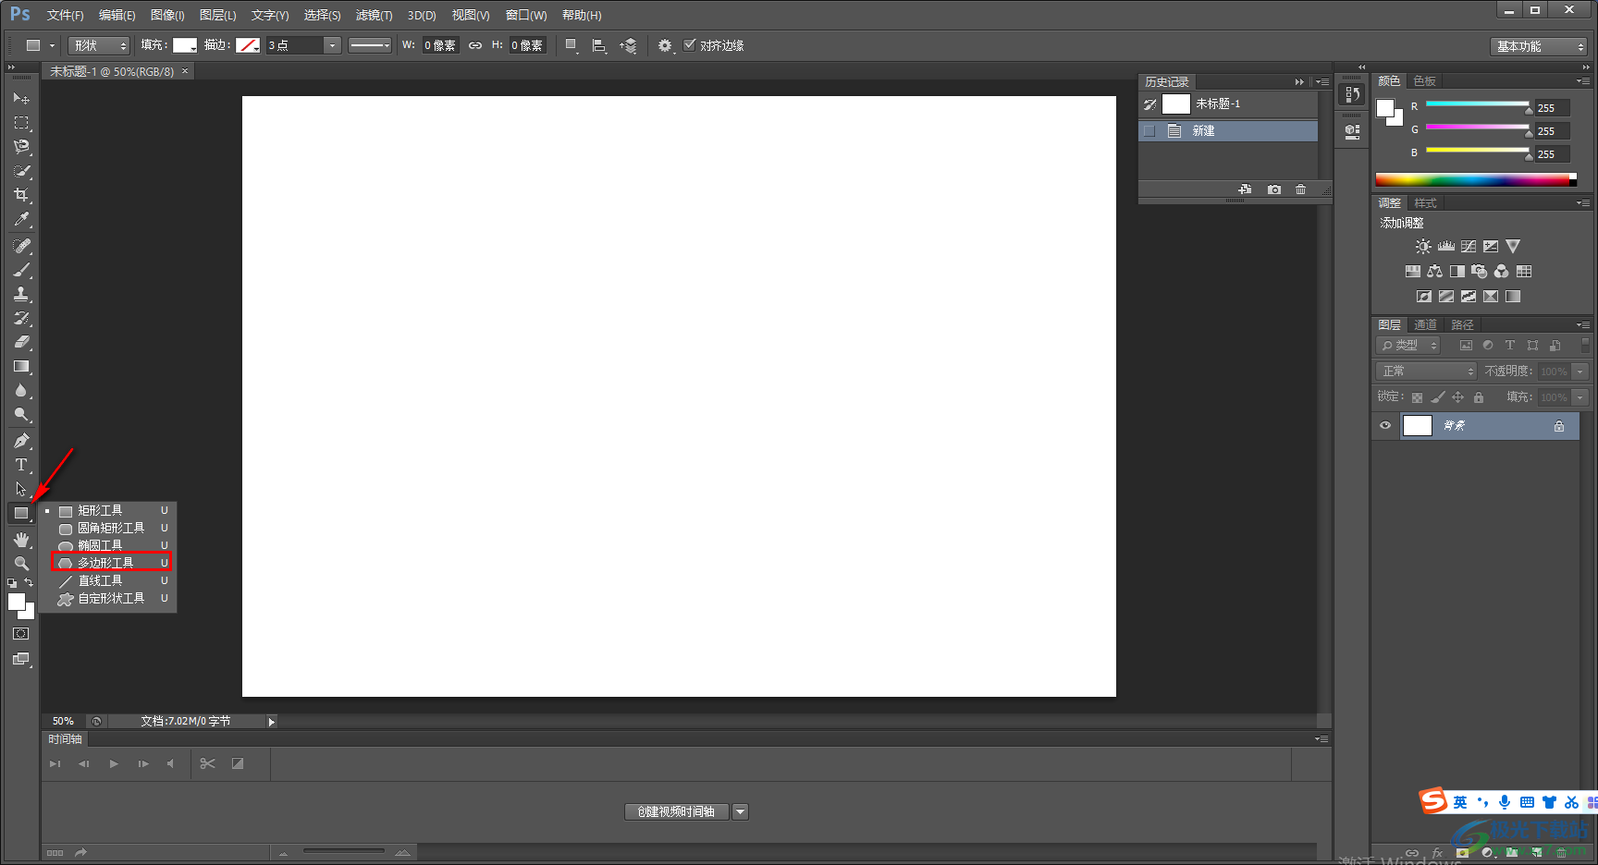Add a Curves adjustment
The image size is (1598, 865).
click(x=1469, y=247)
